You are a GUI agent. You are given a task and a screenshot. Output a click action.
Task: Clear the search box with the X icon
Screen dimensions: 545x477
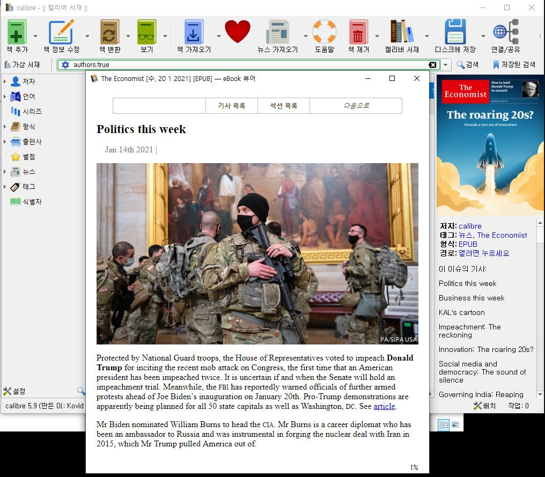(x=432, y=65)
